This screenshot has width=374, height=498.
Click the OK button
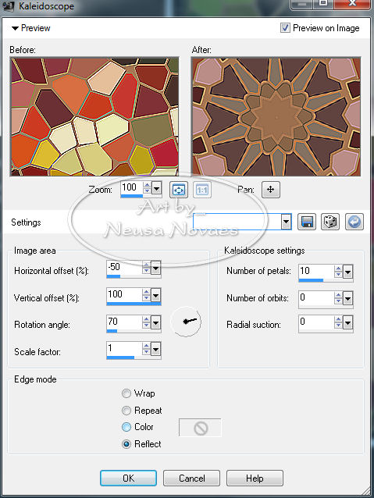point(128,478)
